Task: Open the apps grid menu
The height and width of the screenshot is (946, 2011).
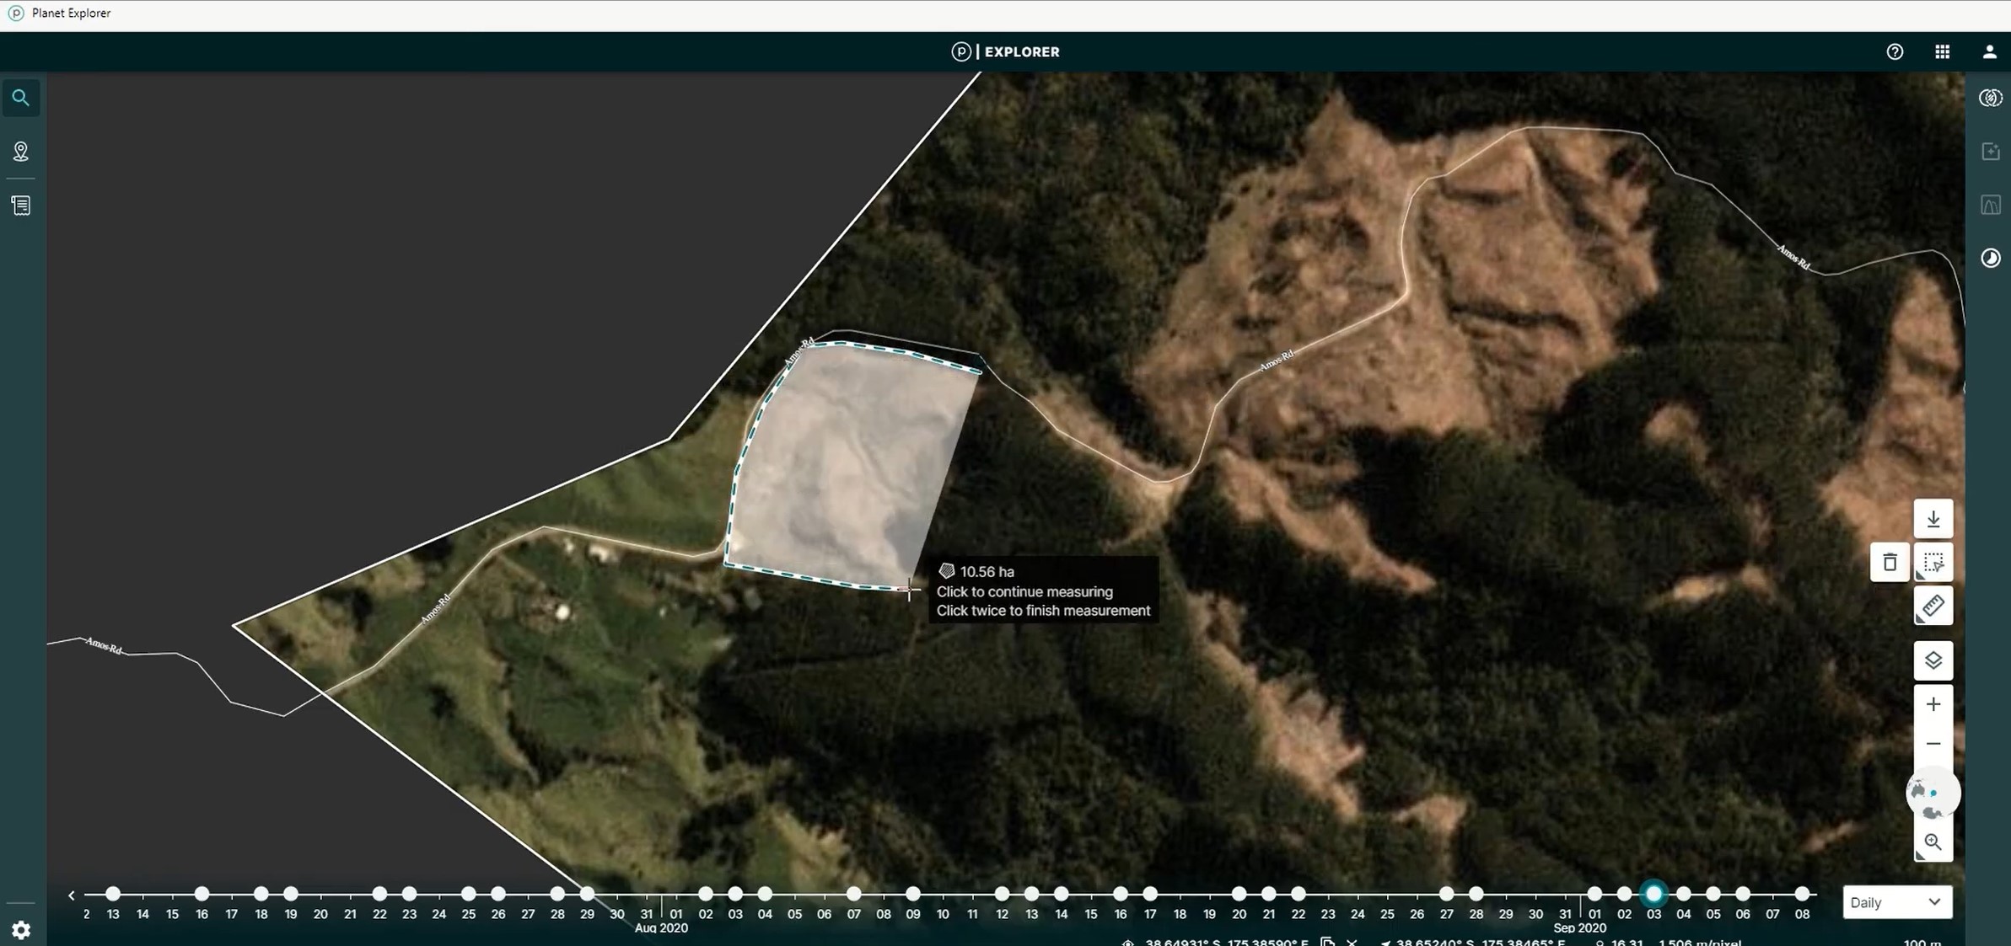Action: pos(1941,51)
